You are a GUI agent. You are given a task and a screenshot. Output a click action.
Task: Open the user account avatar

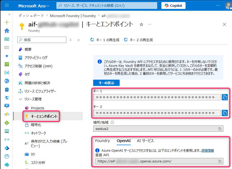click(x=228, y=6)
